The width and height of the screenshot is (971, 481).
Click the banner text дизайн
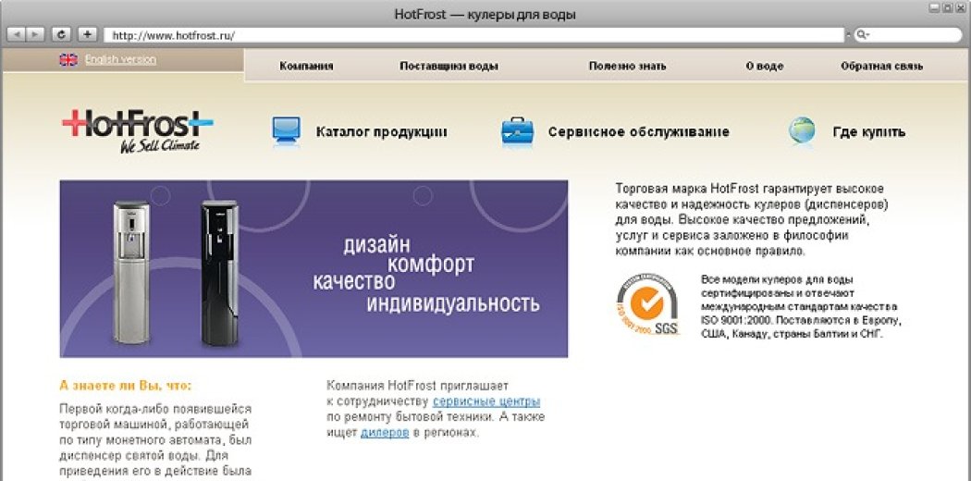click(376, 245)
